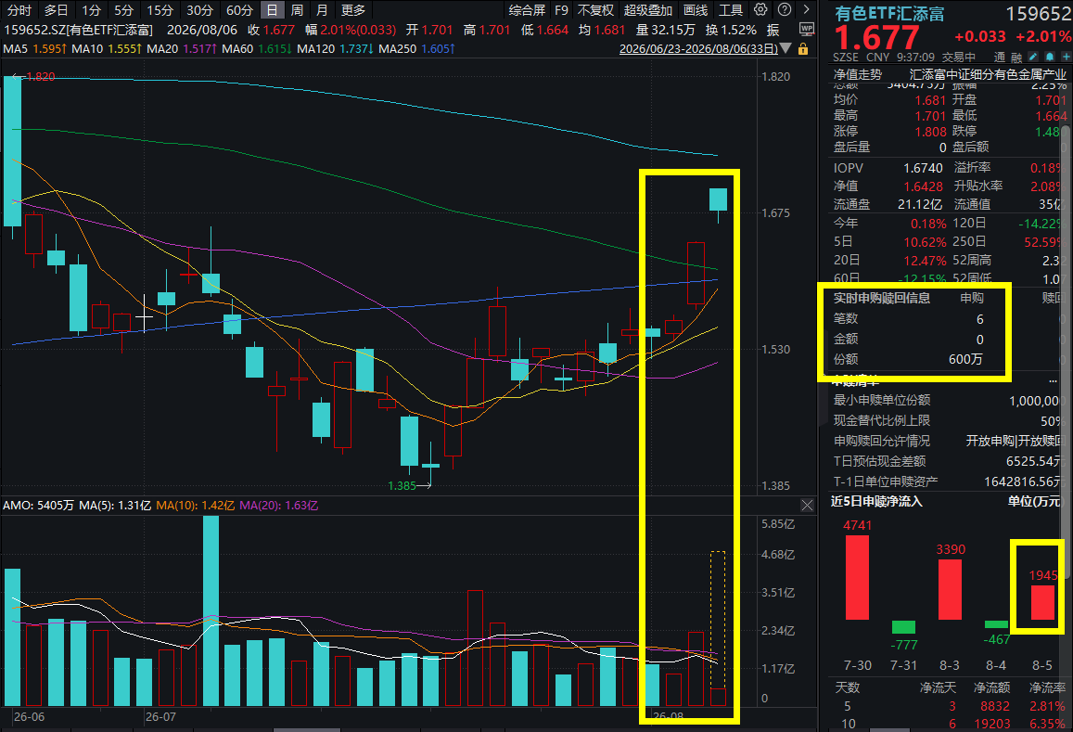Click the 2026/06/23-2026/08/06(33日) date range link
Image resolution: width=1073 pixels, height=732 pixels.
click(x=698, y=49)
